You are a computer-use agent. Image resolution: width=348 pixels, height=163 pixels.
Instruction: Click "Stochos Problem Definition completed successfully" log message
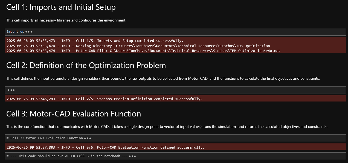tap(150, 99)
